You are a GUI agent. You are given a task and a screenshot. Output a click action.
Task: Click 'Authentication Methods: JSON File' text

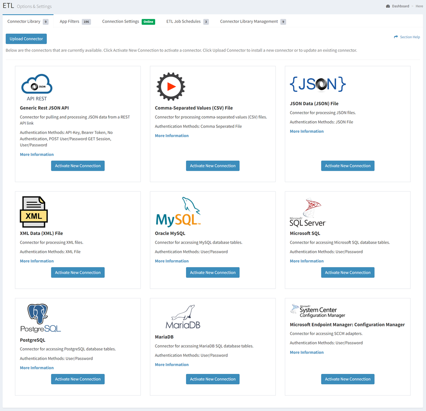click(321, 122)
